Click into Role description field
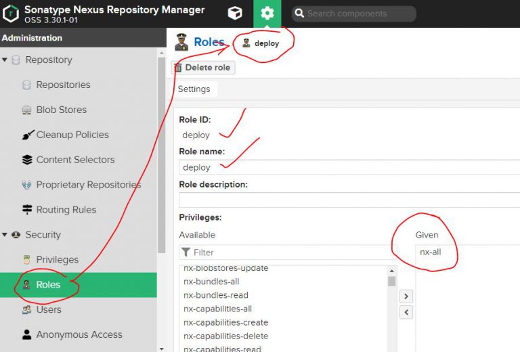 tap(349, 200)
